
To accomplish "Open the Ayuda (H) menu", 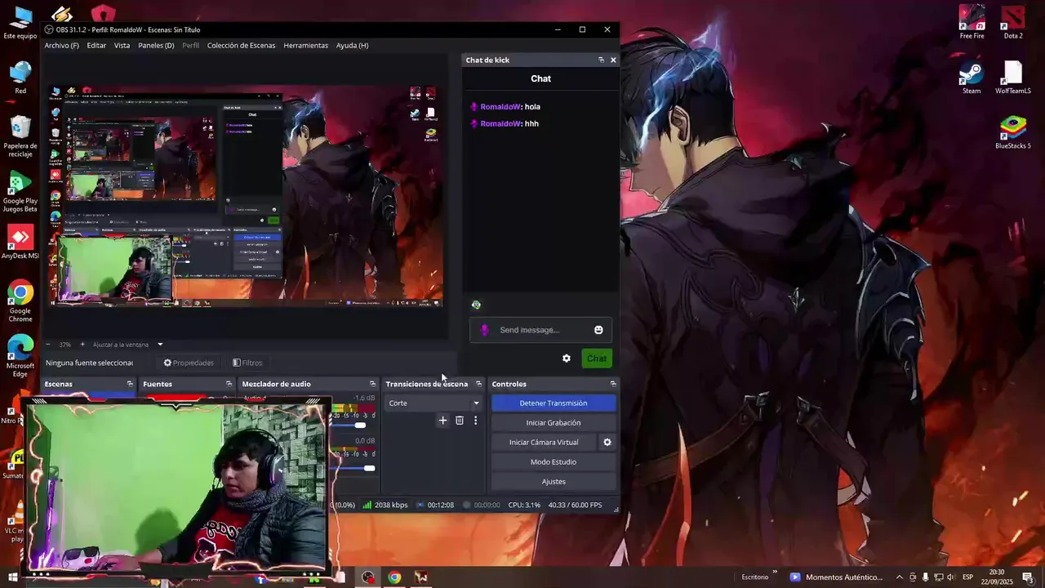I will coord(352,46).
